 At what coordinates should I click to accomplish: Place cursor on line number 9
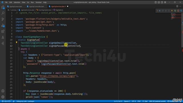[11, 37]
